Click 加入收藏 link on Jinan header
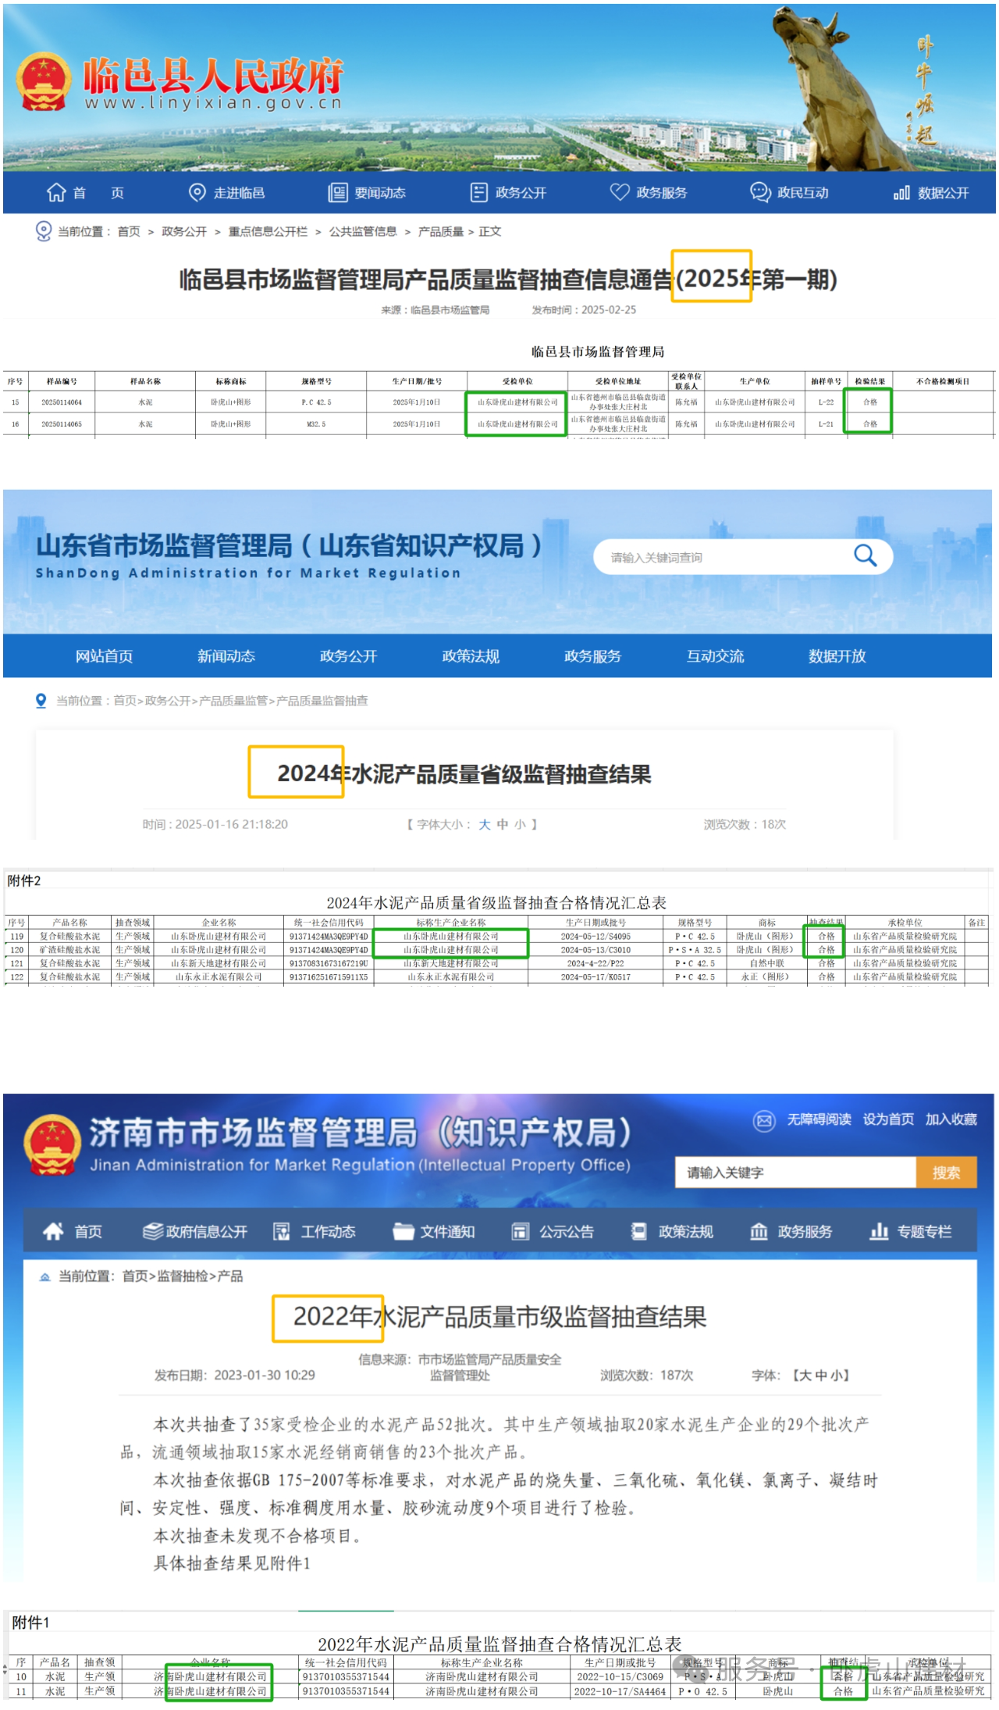This screenshot has height=1710, width=999. (951, 1119)
